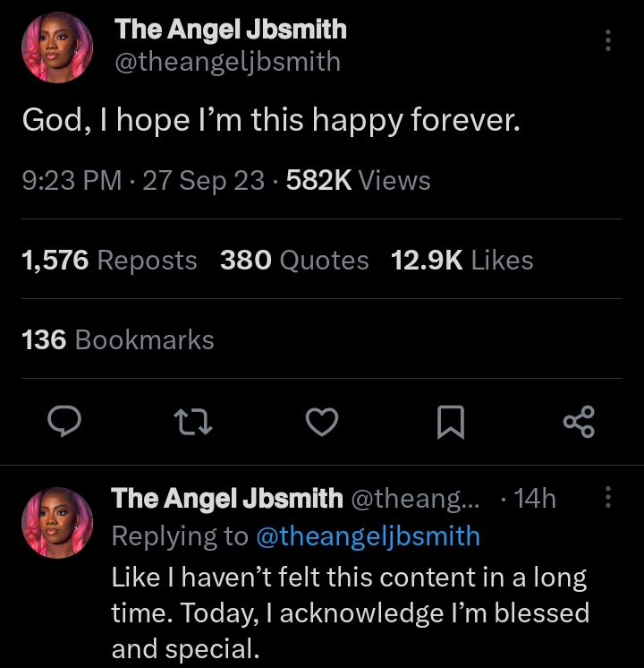Click the blue @theangeljbsmith Replying-to mention
This screenshot has width=644, height=668.
(x=368, y=536)
